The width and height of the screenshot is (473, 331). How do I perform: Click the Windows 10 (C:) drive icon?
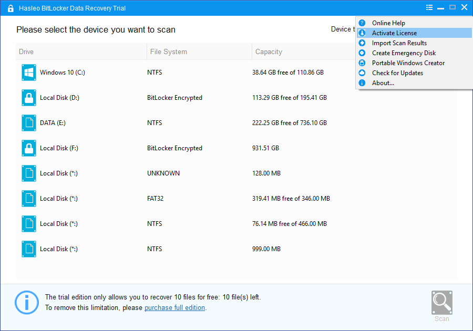tap(29, 73)
